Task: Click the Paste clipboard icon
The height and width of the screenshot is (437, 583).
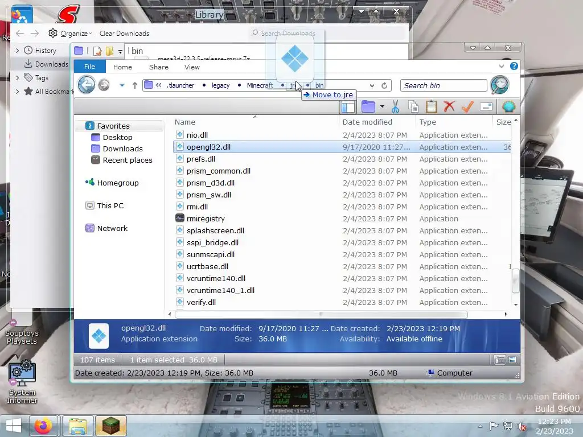Action: pyautogui.click(x=432, y=106)
